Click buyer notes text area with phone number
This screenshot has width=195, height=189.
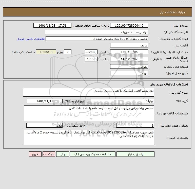(89, 138)
